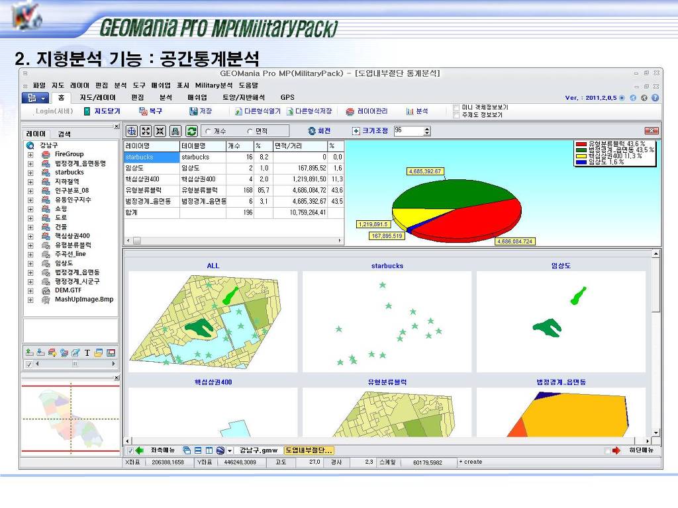Expand the starbucks layer tree node
This screenshot has height=508, width=678.
(30, 173)
